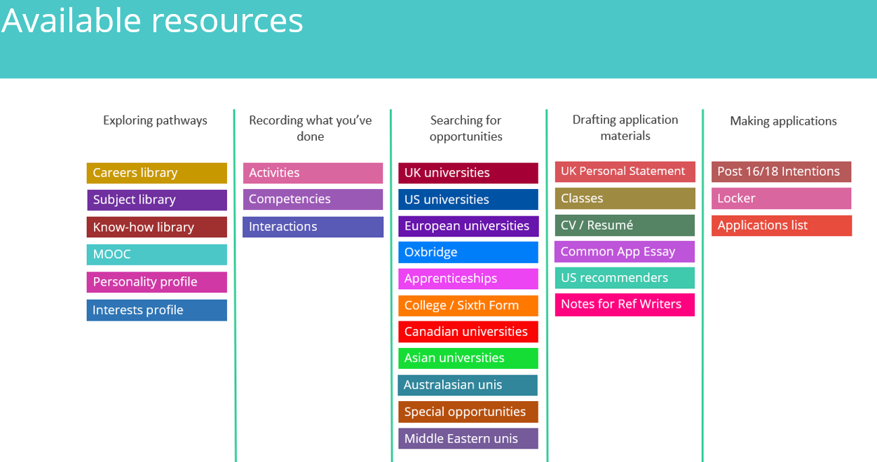Click Recording what you've done heading
Image resolution: width=877 pixels, height=462 pixels.
(311, 128)
